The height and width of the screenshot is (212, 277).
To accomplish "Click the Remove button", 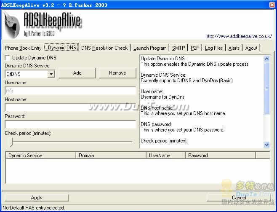I will tap(117, 73).
